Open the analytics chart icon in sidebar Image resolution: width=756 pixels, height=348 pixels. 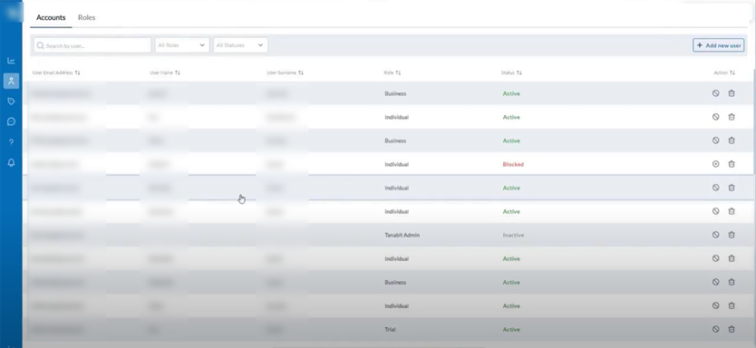(x=11, y=61)
